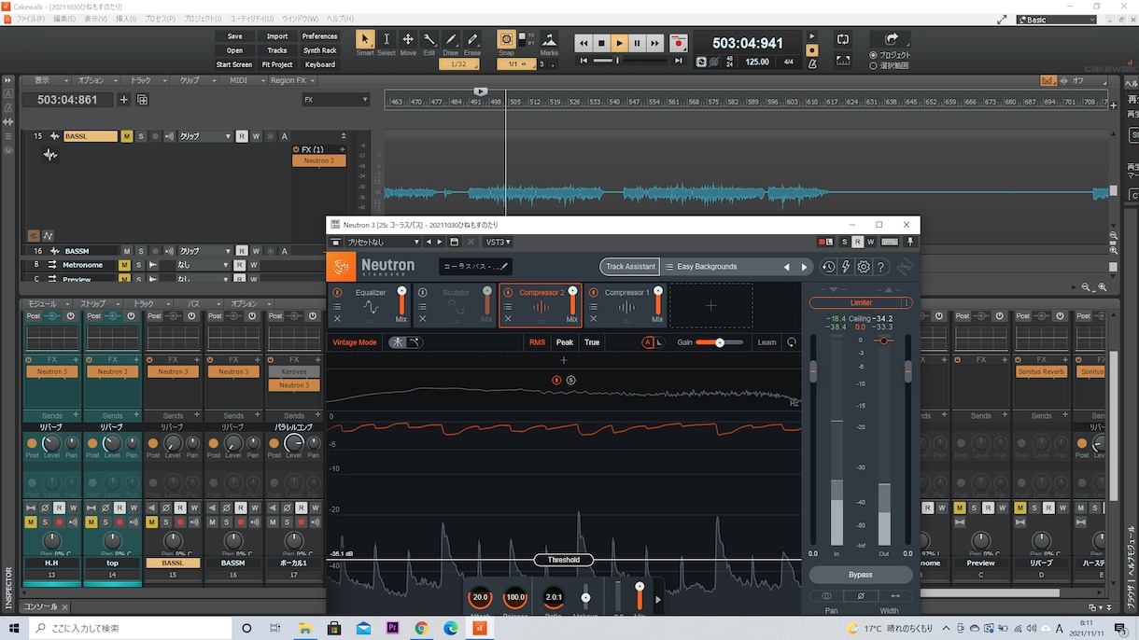This screenshot has height=640, width=1139.
Task: Click the Track Assistant button
Action: (630, 267)
